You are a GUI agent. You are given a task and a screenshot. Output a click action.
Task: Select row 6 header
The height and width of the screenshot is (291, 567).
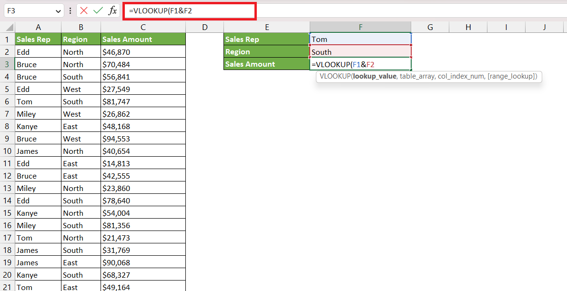point(7,101)
